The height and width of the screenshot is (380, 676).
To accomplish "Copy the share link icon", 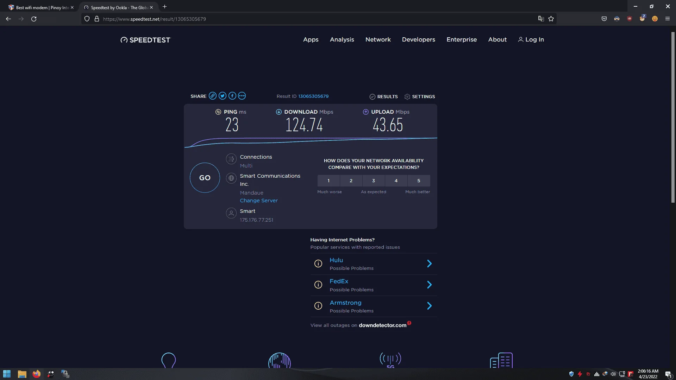I will point(213,96).
